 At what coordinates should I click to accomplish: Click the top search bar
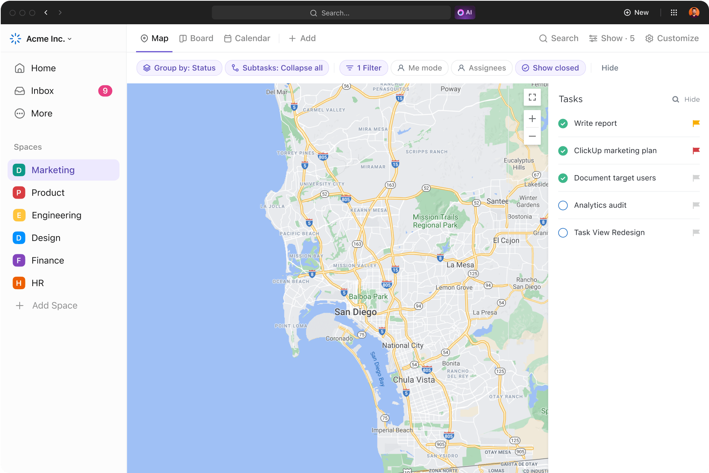click(x=331, y=13)
